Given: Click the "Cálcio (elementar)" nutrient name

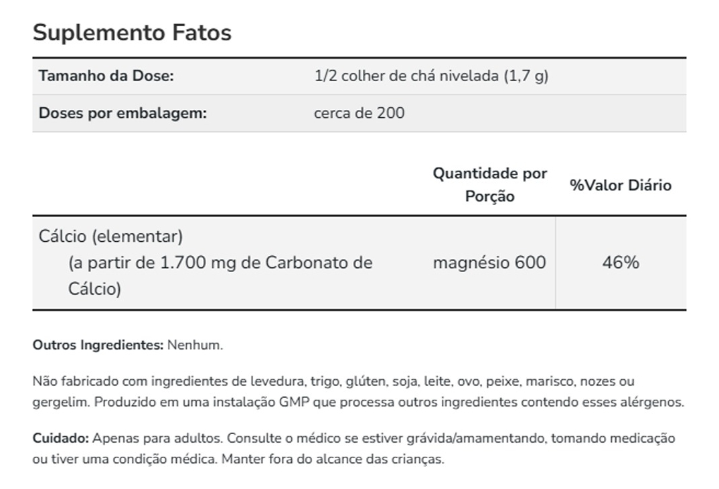Looking at the screenshot, I should click(110, 236).
